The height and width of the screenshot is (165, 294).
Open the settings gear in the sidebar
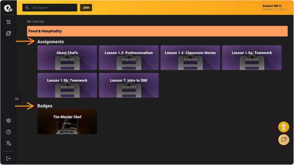point(8,120)
